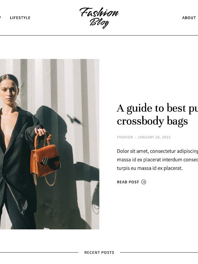Follow the READ POST link
This screenshot has width=198, height=264.
click(x=131, y=182)
